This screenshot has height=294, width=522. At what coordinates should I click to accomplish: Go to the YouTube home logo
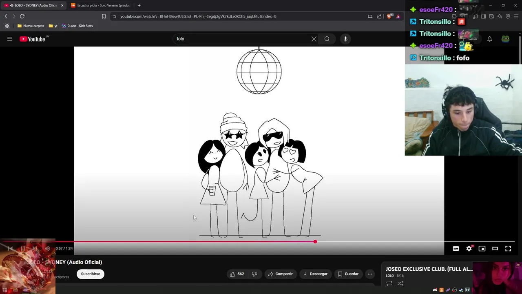[x=32, y=39]
